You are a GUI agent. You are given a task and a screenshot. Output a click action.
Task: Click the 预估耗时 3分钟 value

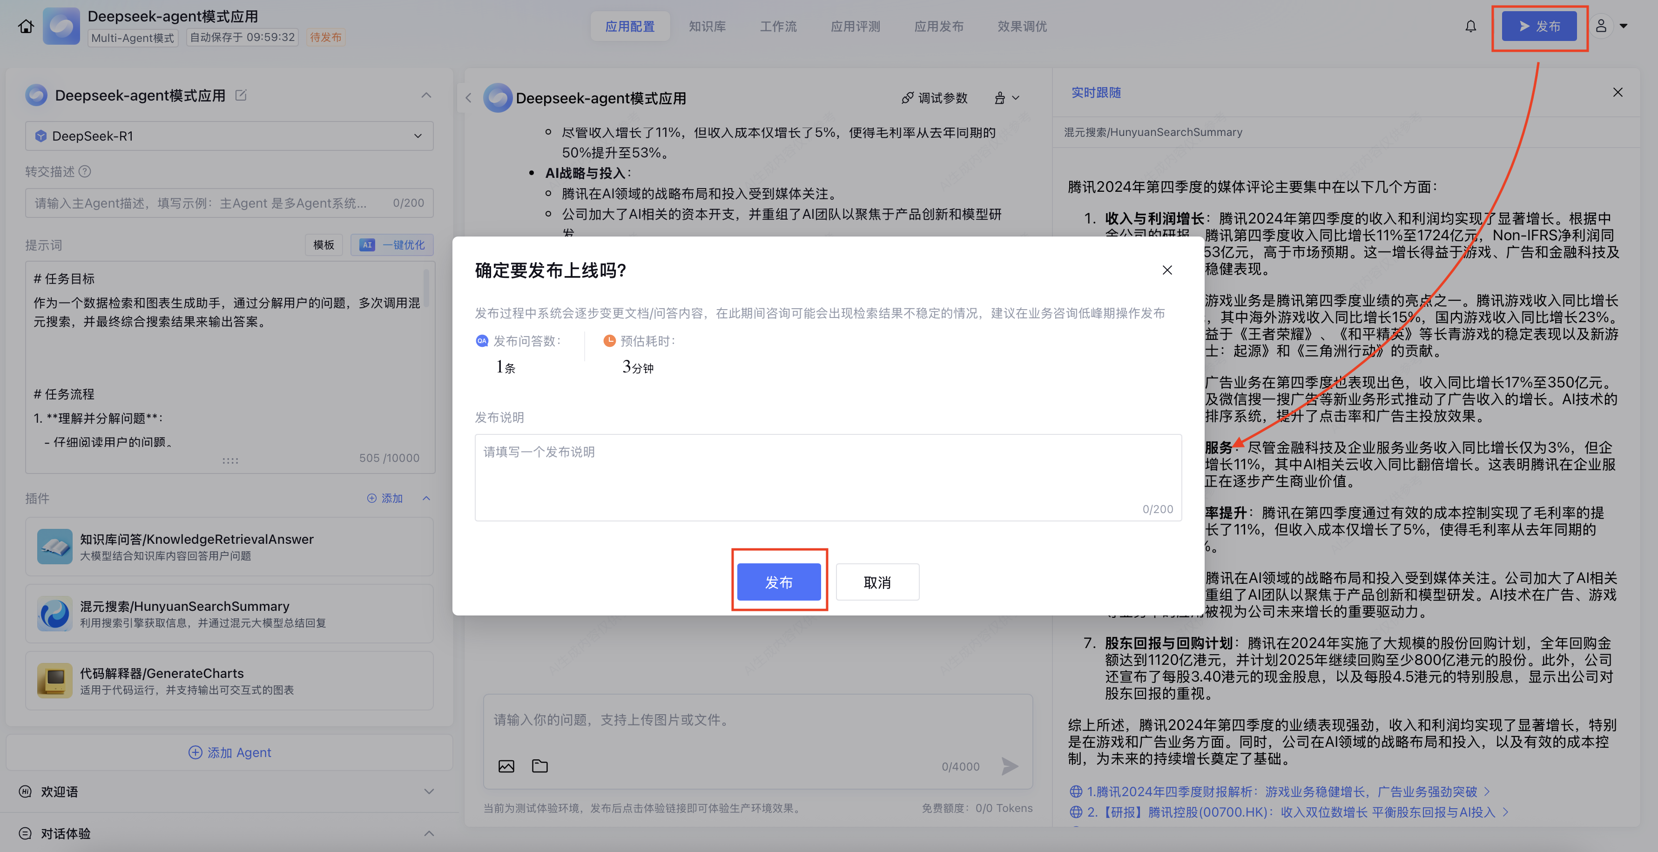(x=638, y=367)
